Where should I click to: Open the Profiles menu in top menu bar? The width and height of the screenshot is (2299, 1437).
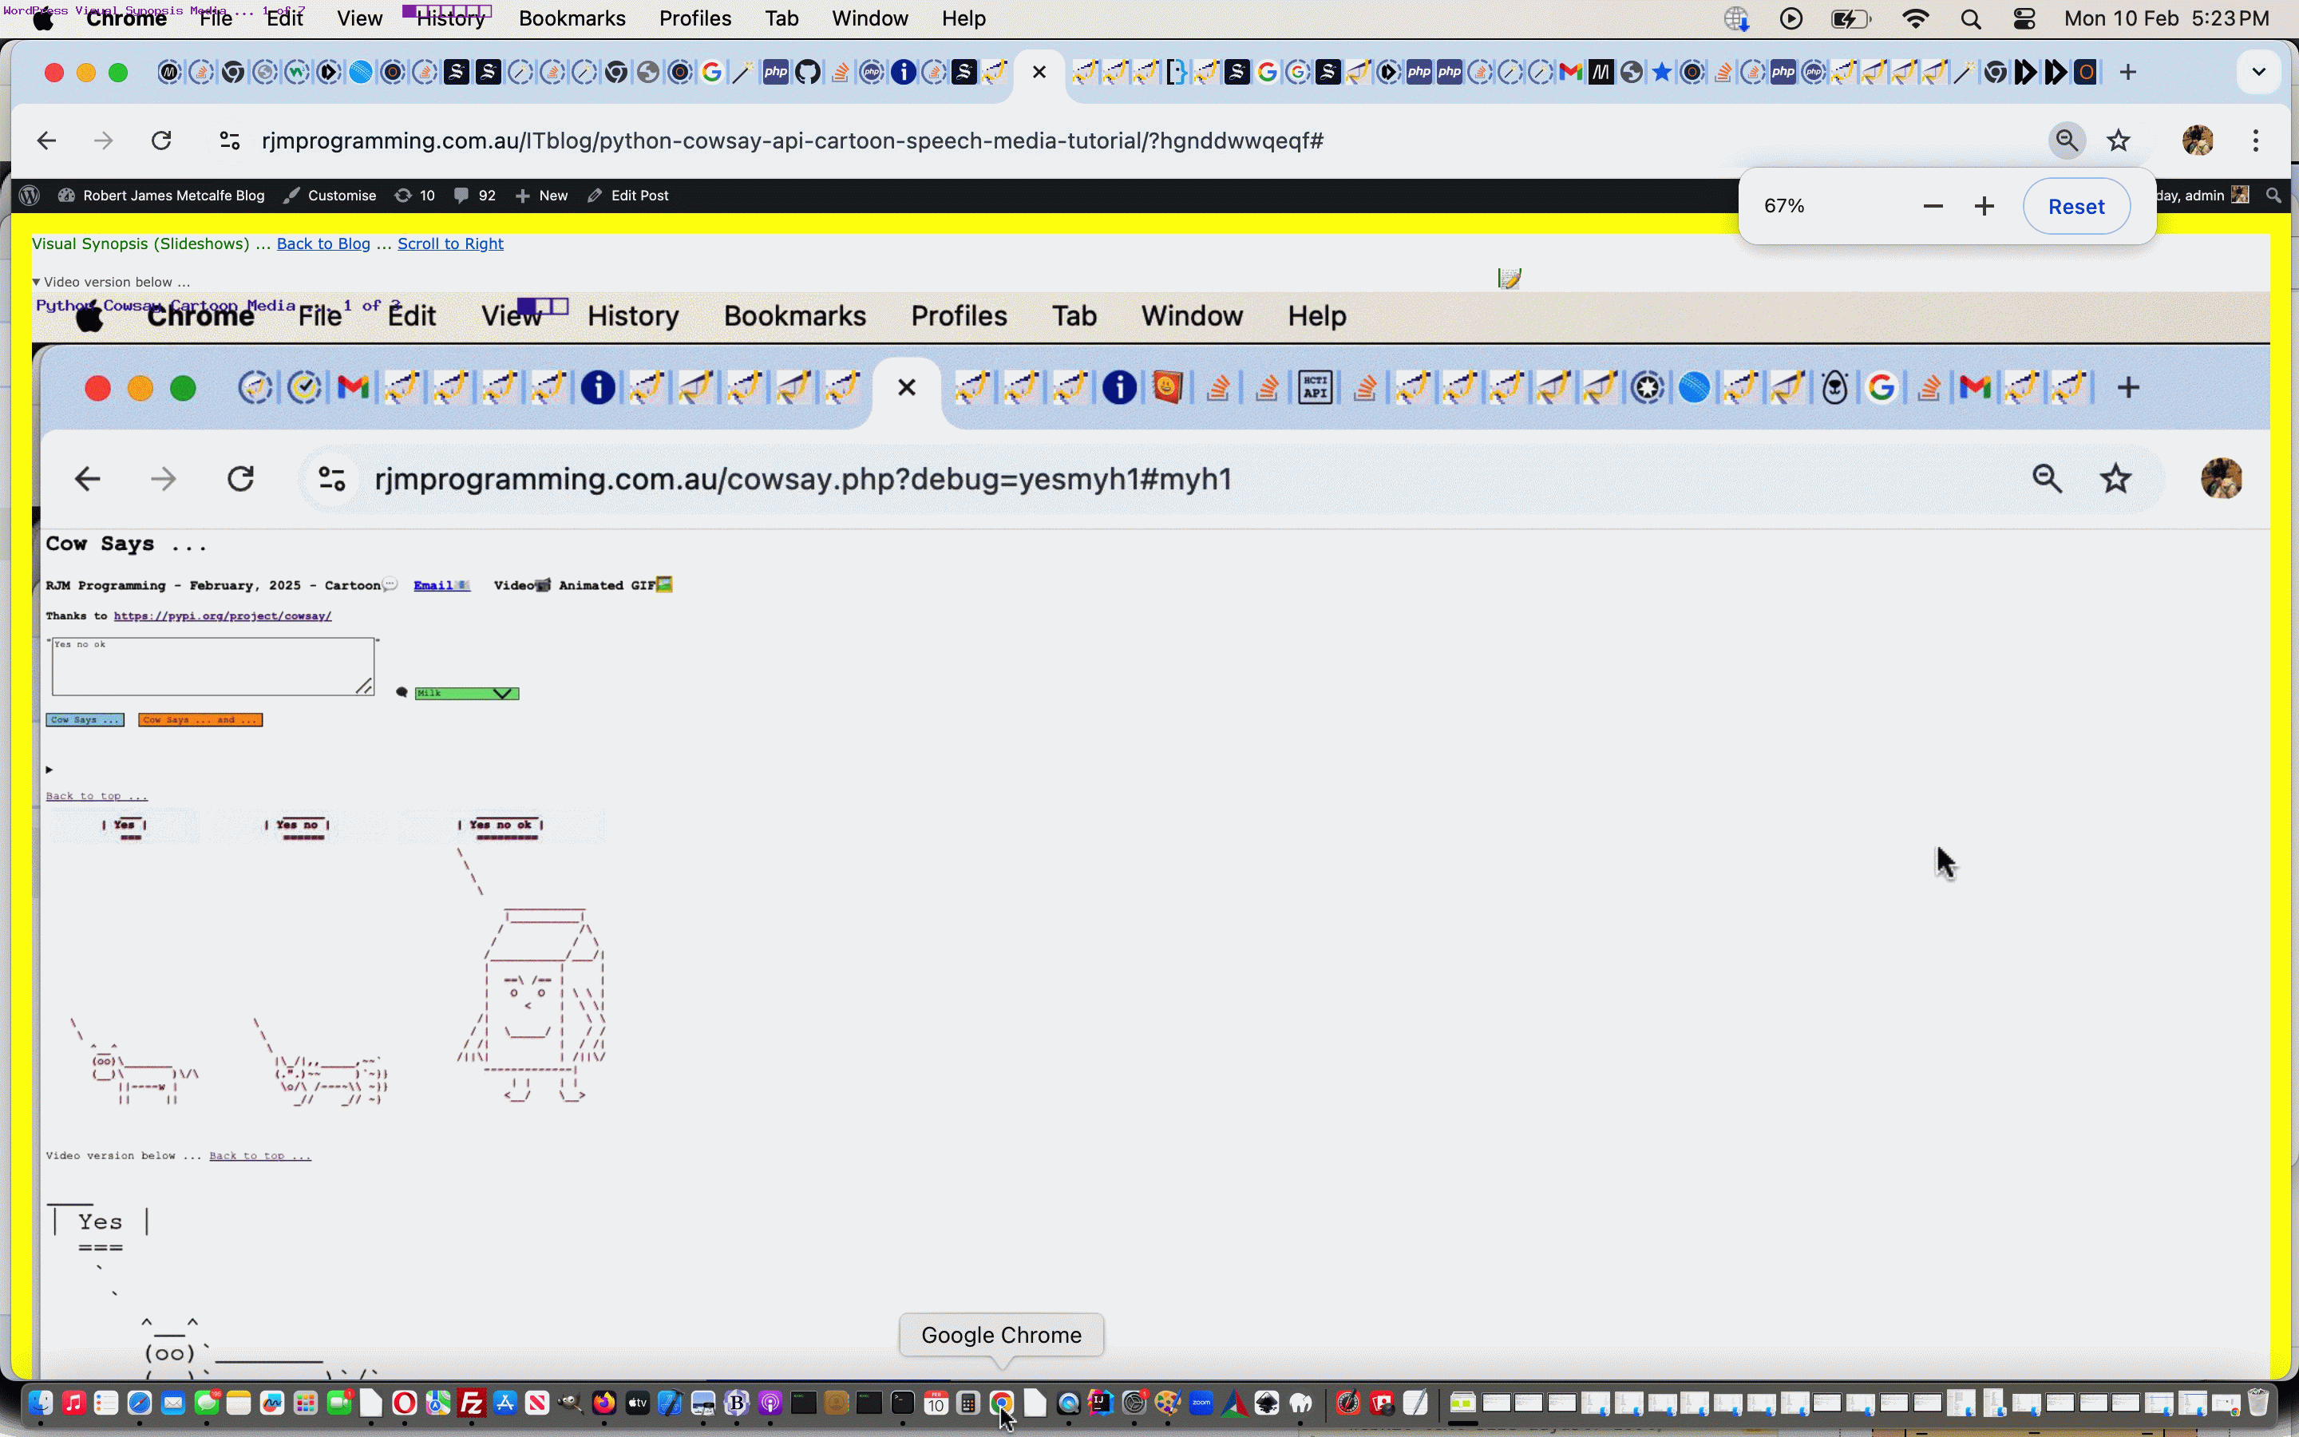pos(694,19)
